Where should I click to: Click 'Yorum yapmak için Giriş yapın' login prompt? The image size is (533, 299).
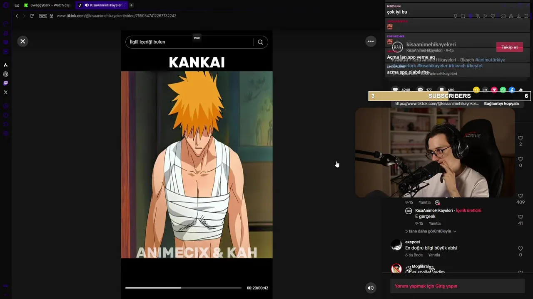click(426, 286)
